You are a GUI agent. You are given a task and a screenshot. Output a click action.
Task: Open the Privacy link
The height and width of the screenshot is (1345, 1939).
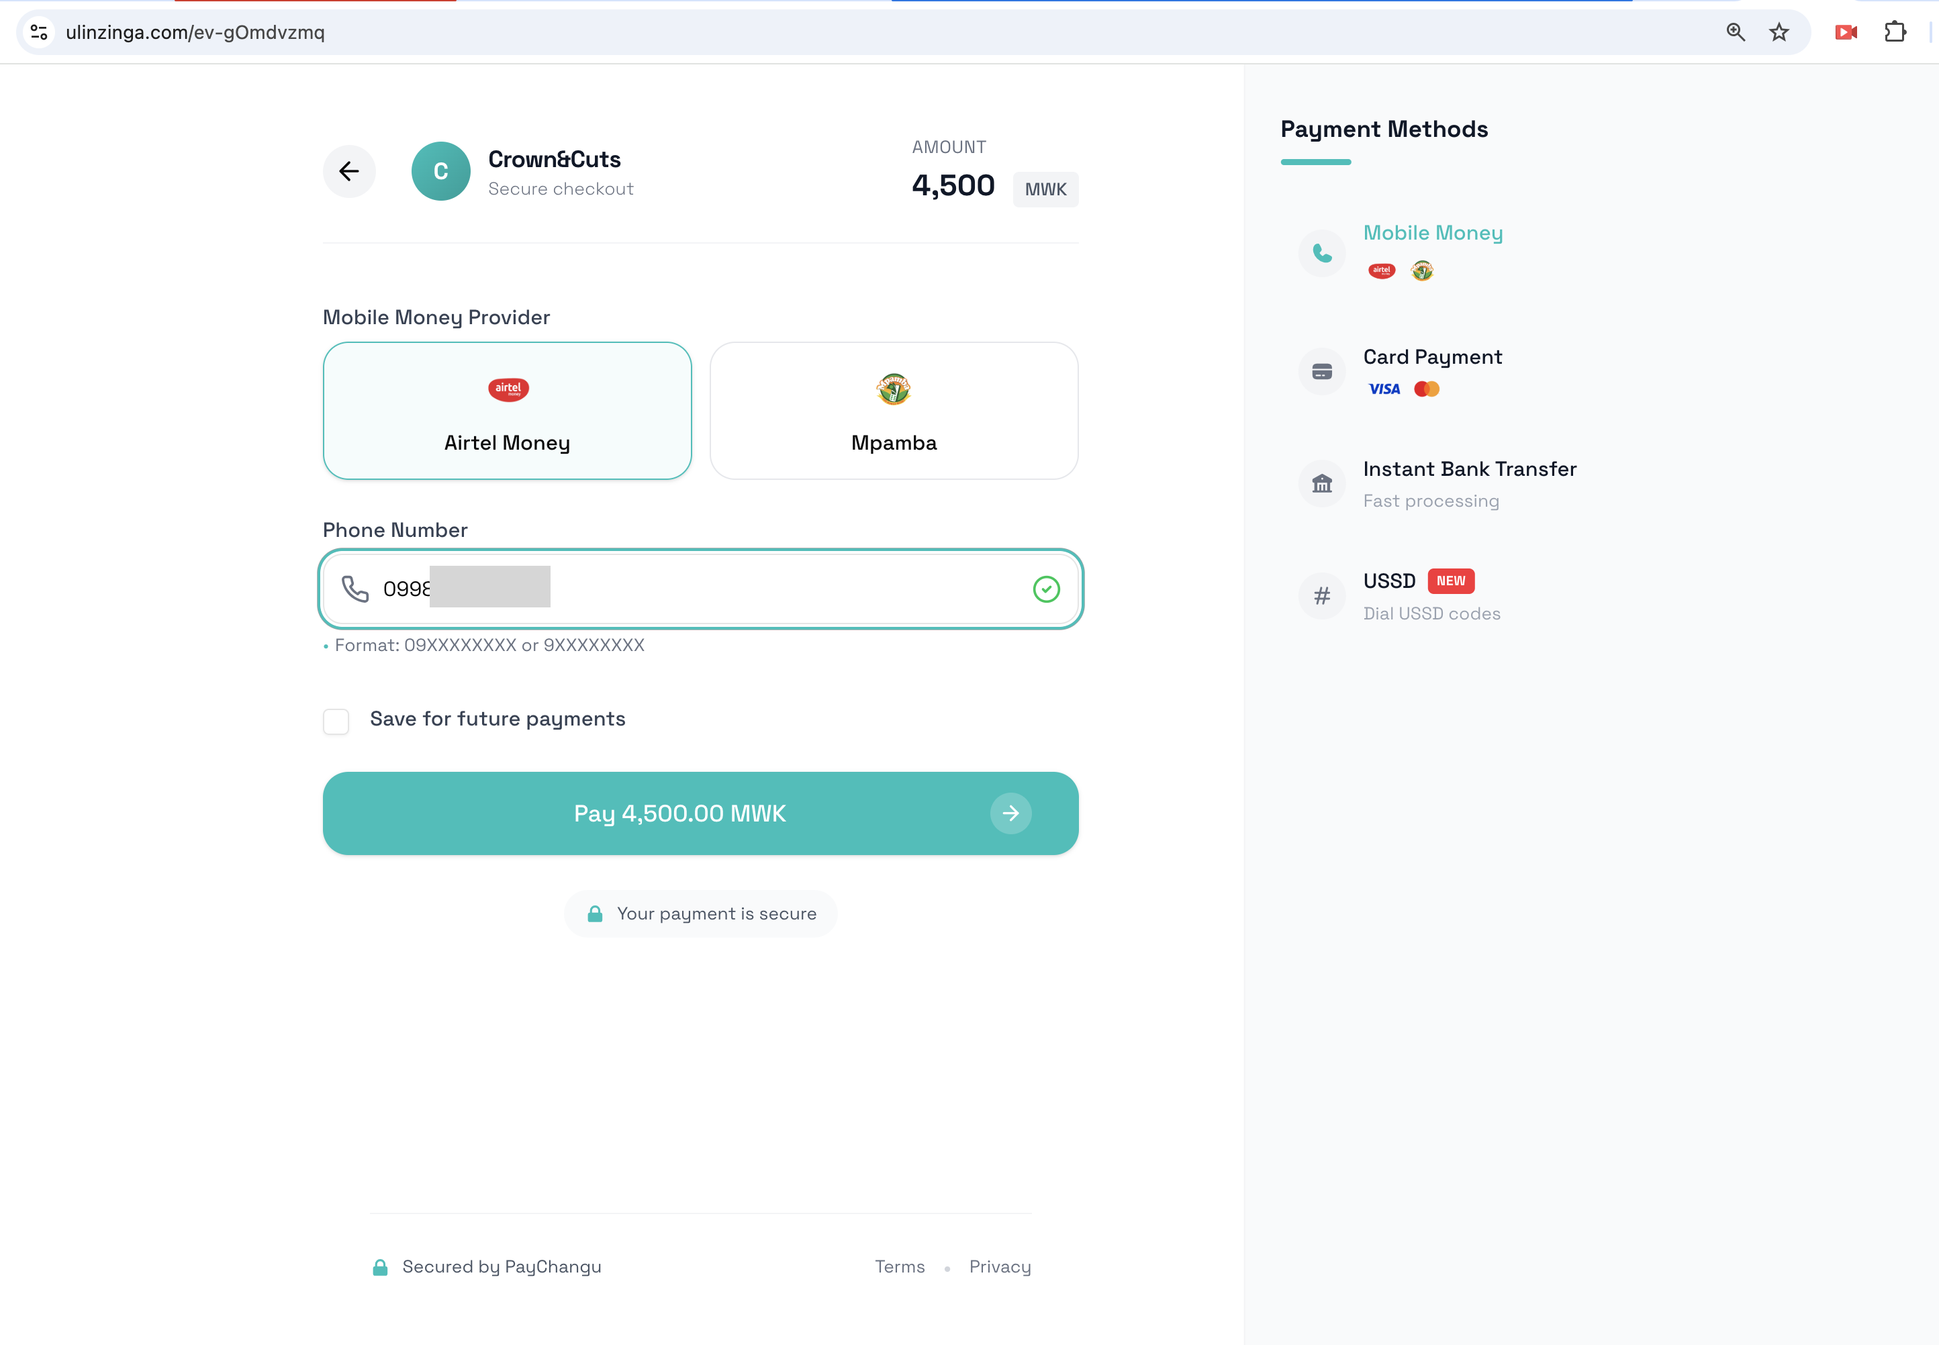click(1000, 1266)
